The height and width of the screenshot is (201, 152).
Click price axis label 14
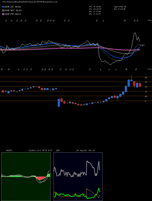(146, 77)
